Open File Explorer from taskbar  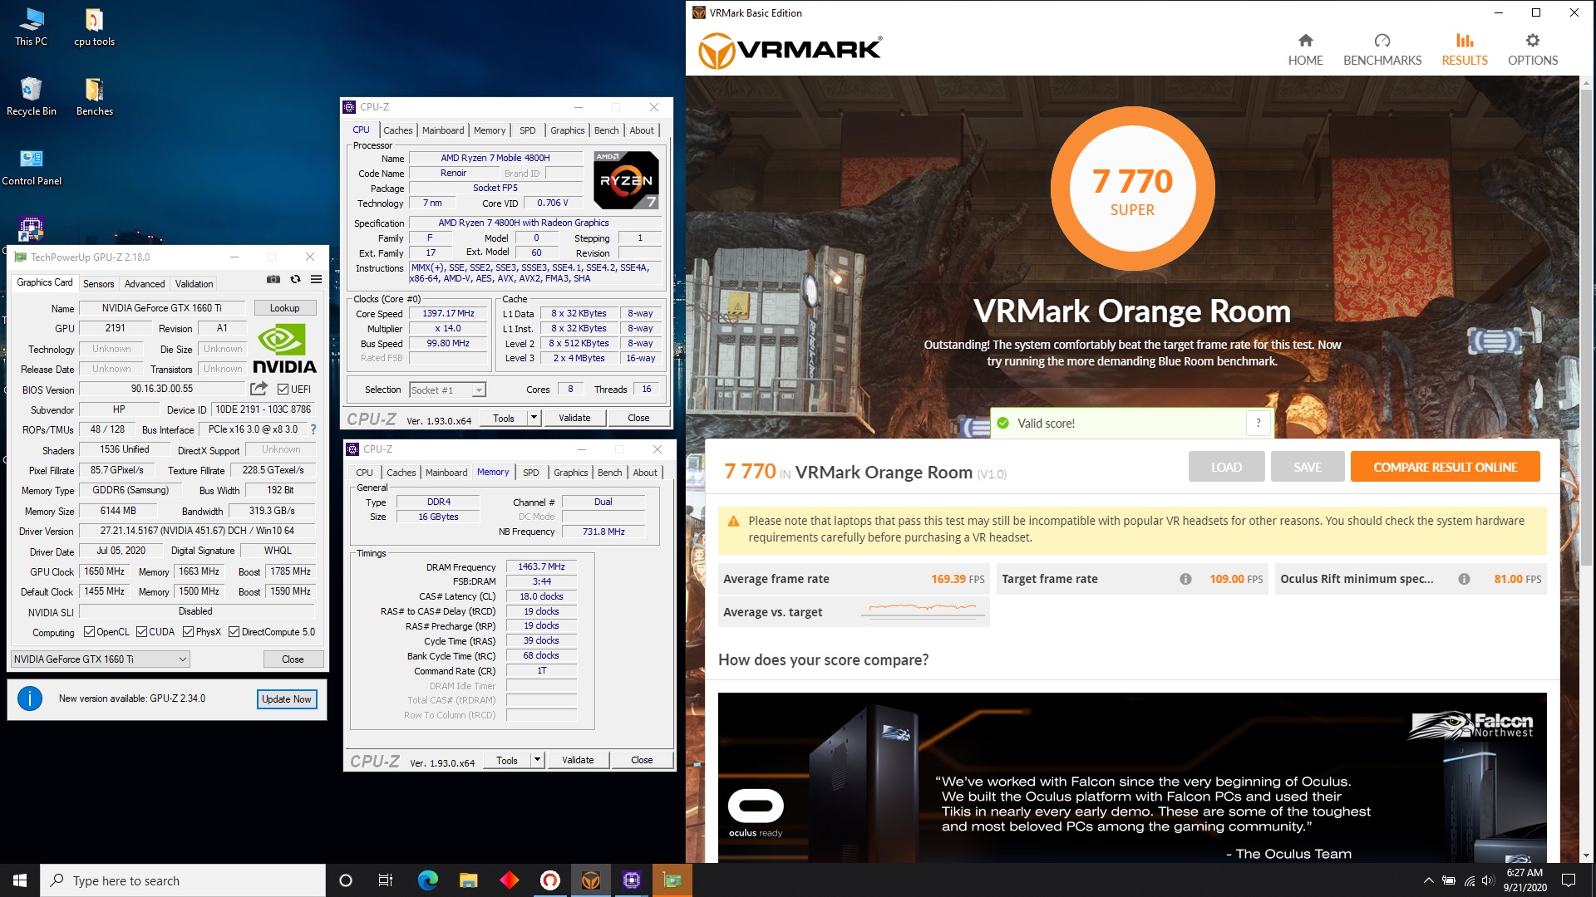[x=468, y=880]
